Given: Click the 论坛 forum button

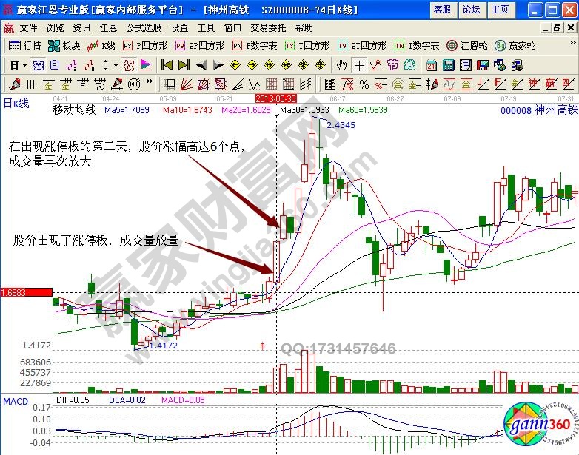Looking at the screenshot, I should click(471, 10).
